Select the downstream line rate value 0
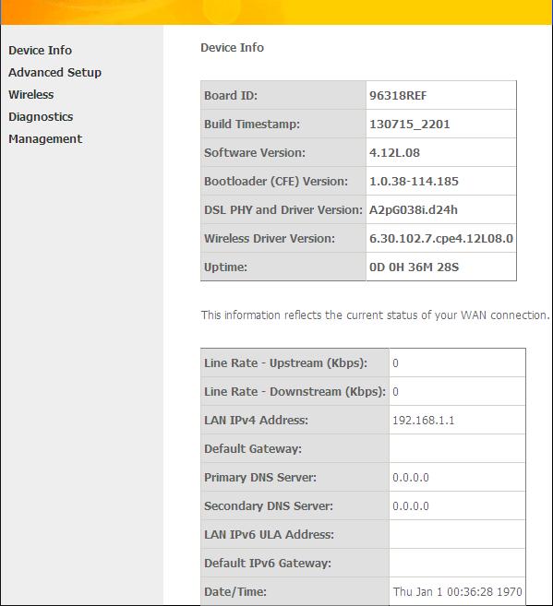 click(395, 391)
